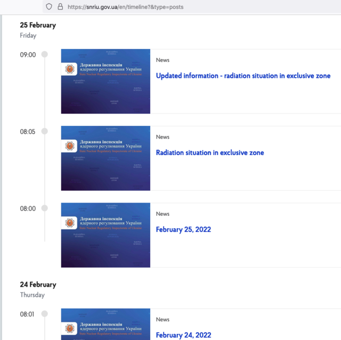The height and width of the screenshot is (340, 341).
Task: Click thumbnail of the 09:00 news post
Action: tap(105, 82)
